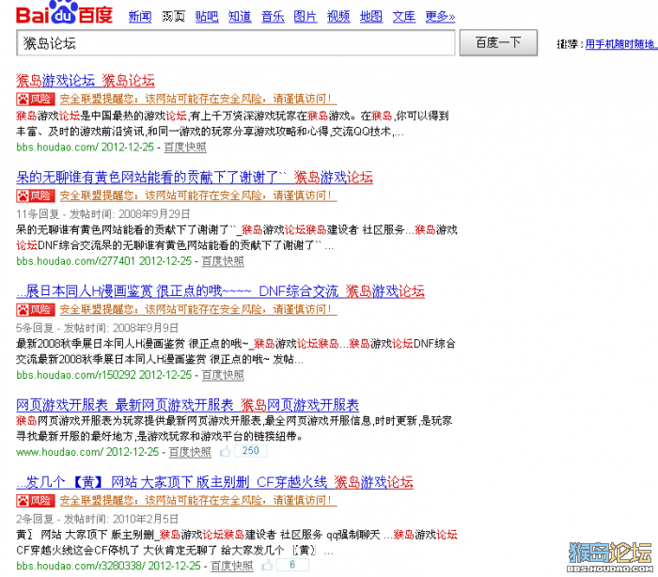Open 百度快照 for bbs.houdao.com/r277401
Image resolution: width=658 pixels, height=577 pixels.
click(x=223, y=261)
